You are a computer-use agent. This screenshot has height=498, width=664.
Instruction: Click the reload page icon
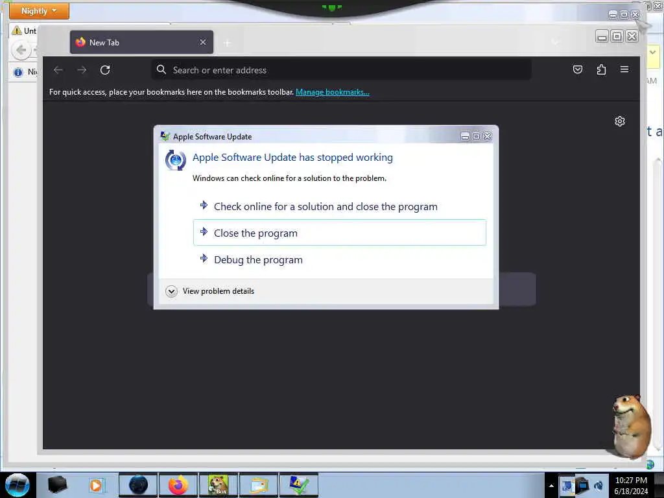105,70
